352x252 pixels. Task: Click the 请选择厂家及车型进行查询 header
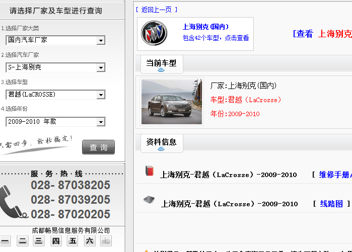[x=56, y=11]
